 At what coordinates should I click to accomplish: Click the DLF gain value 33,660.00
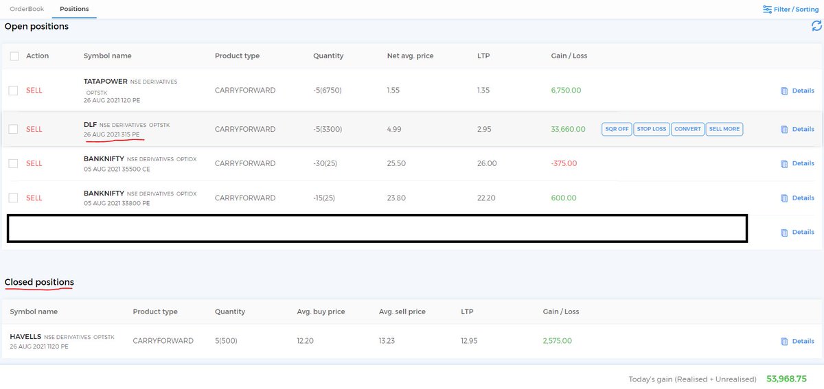click(569, 129)
